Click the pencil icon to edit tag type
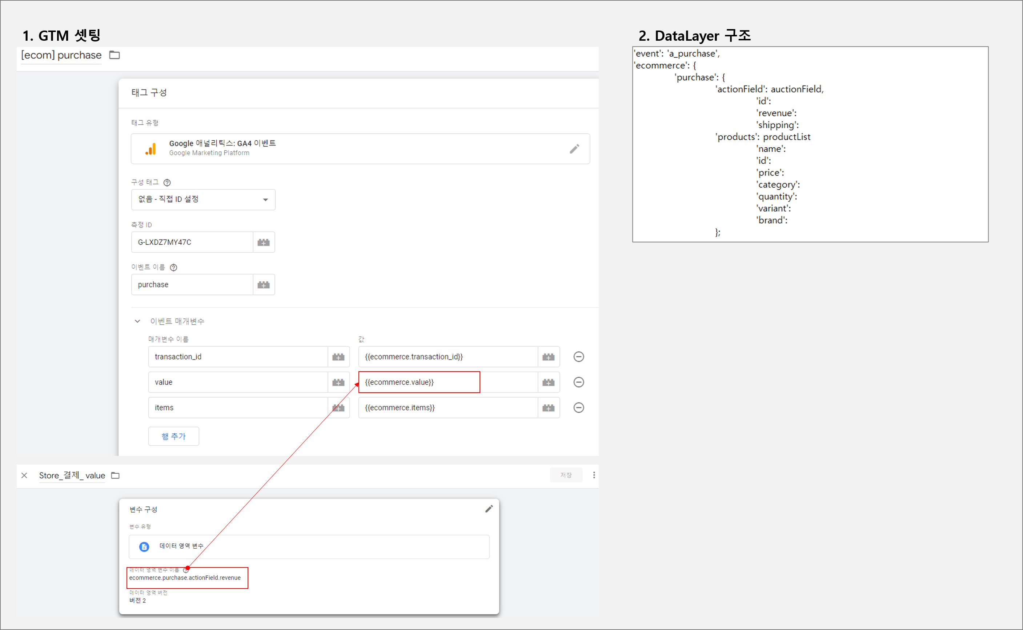Screen dimensions: 1023x630 point(574,149)
